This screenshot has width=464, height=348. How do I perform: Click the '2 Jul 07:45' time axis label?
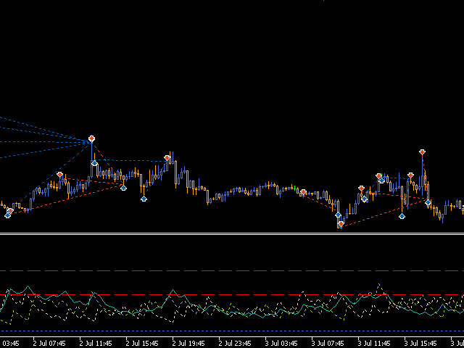[49, 343]
